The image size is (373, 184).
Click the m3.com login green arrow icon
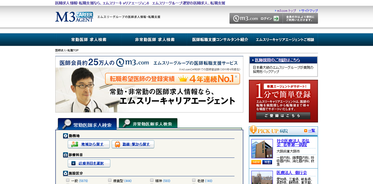pyautogui.click(x=276, y=18)
